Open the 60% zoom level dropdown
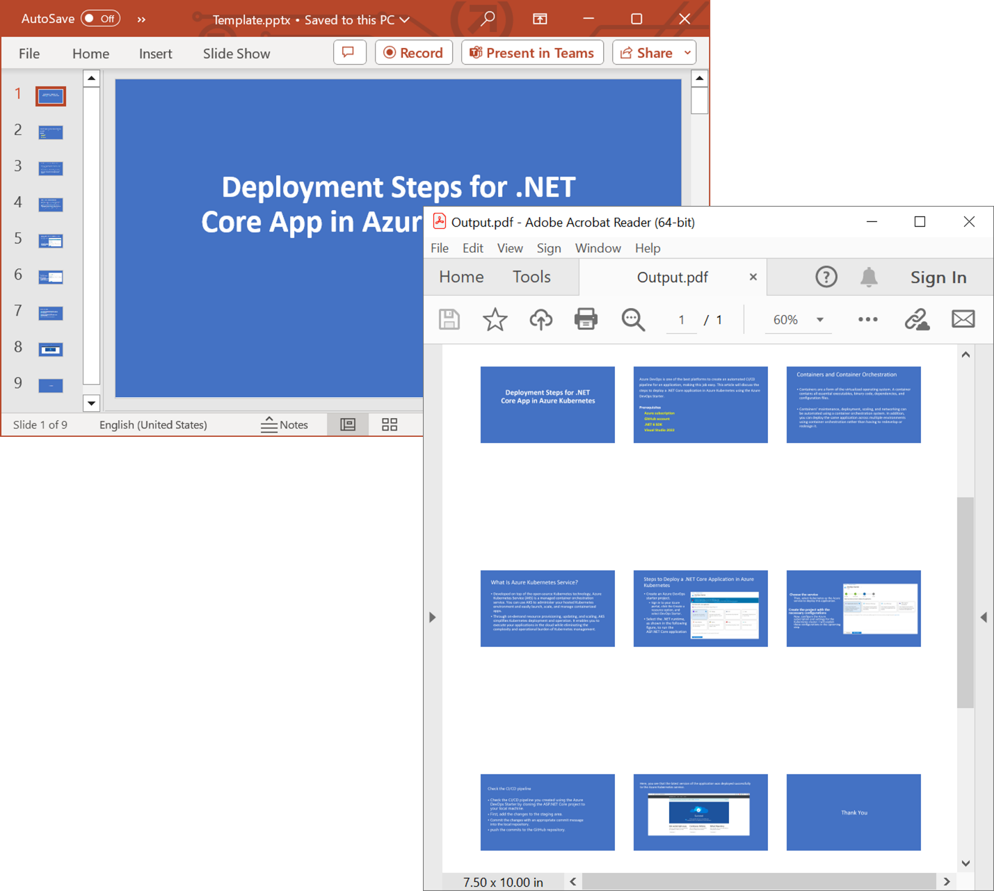Image resolution: width=994 pixels, height=891 pixels. 798,319
